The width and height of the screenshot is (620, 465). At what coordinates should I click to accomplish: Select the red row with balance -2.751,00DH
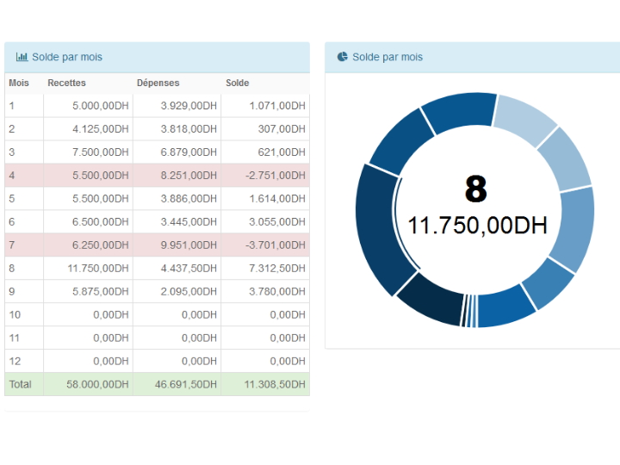pyautogui.click(x=157, y=176)
